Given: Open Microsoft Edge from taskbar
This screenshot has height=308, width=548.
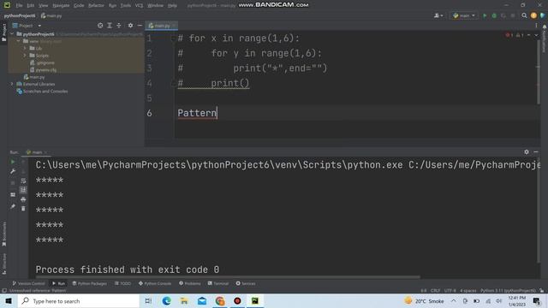Looking at the screenshot, I should click(x=166, y=301).
